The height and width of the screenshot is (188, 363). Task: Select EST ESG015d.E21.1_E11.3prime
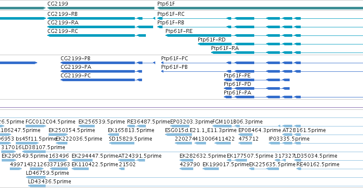click(x=178, y=135)
